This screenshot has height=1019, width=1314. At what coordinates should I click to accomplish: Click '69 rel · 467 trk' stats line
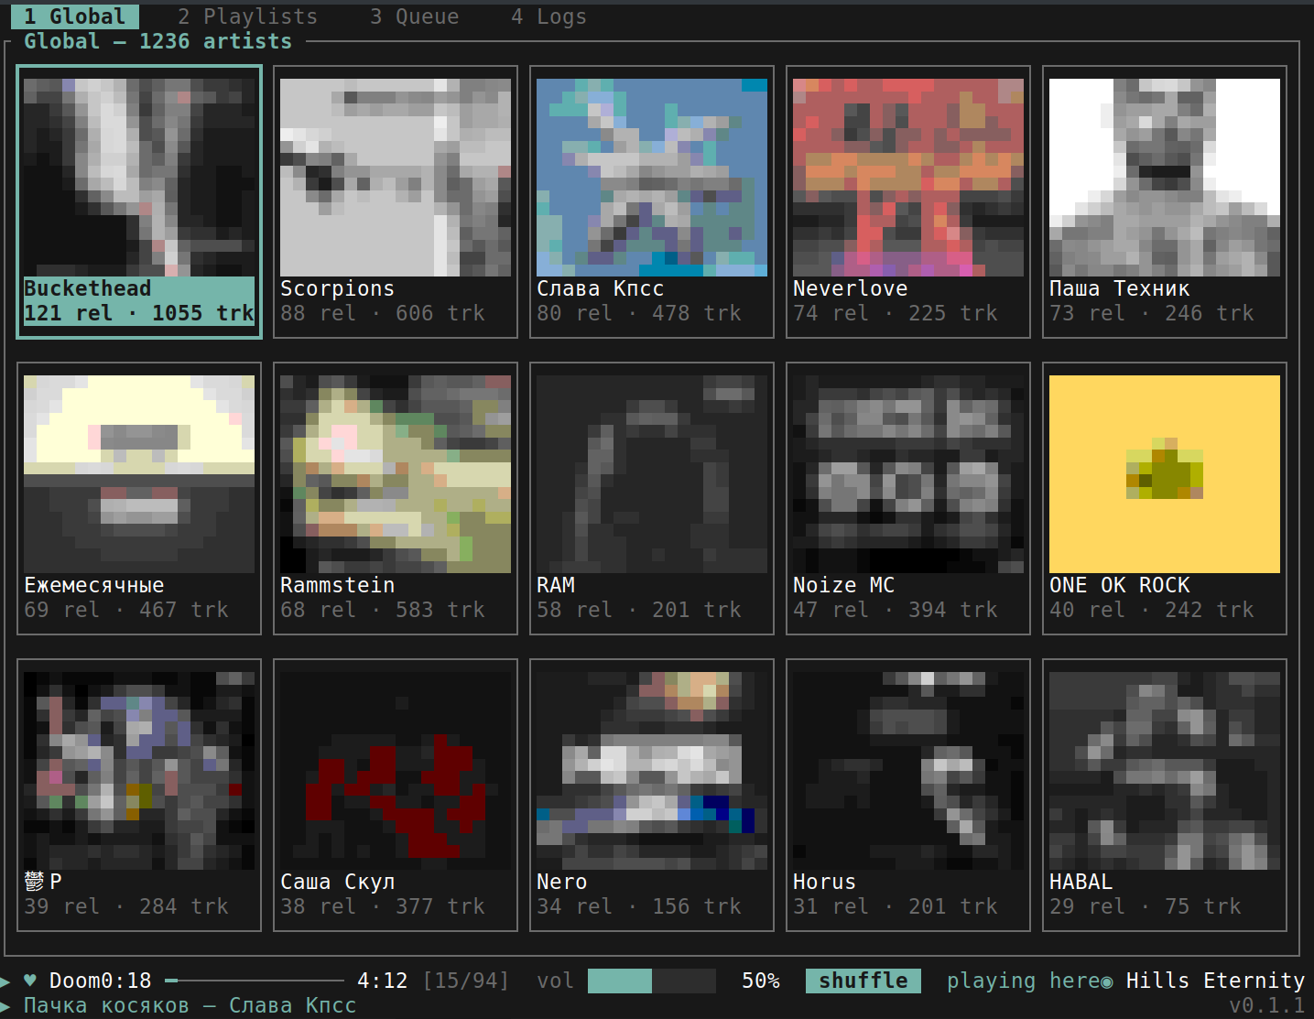(x=126, y=610)
